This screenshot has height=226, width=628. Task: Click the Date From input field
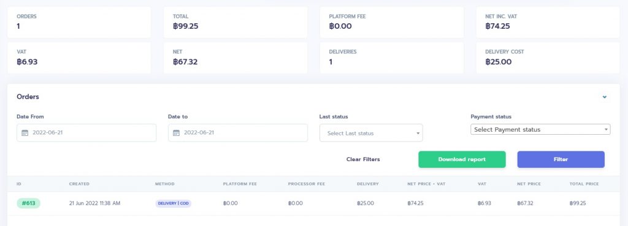click(86, 133)
